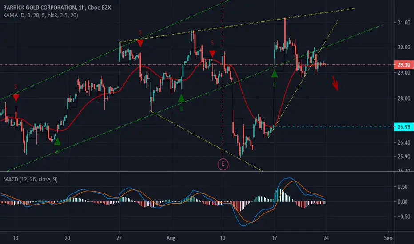Click the Sep label on time axis

(x=388, y=238)
